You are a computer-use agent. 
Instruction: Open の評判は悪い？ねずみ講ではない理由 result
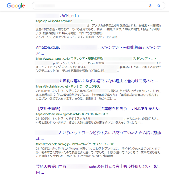pyautogui.click(x=97, y=81)
